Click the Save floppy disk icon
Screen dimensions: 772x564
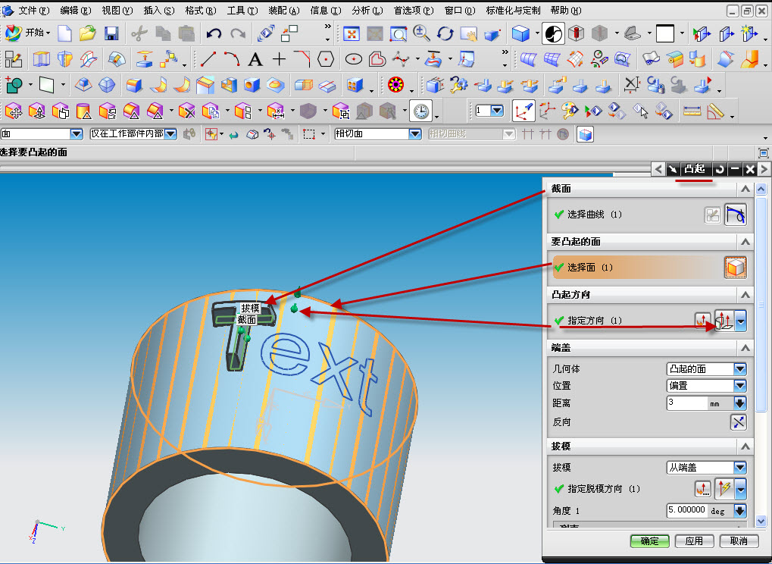(112, 33)
